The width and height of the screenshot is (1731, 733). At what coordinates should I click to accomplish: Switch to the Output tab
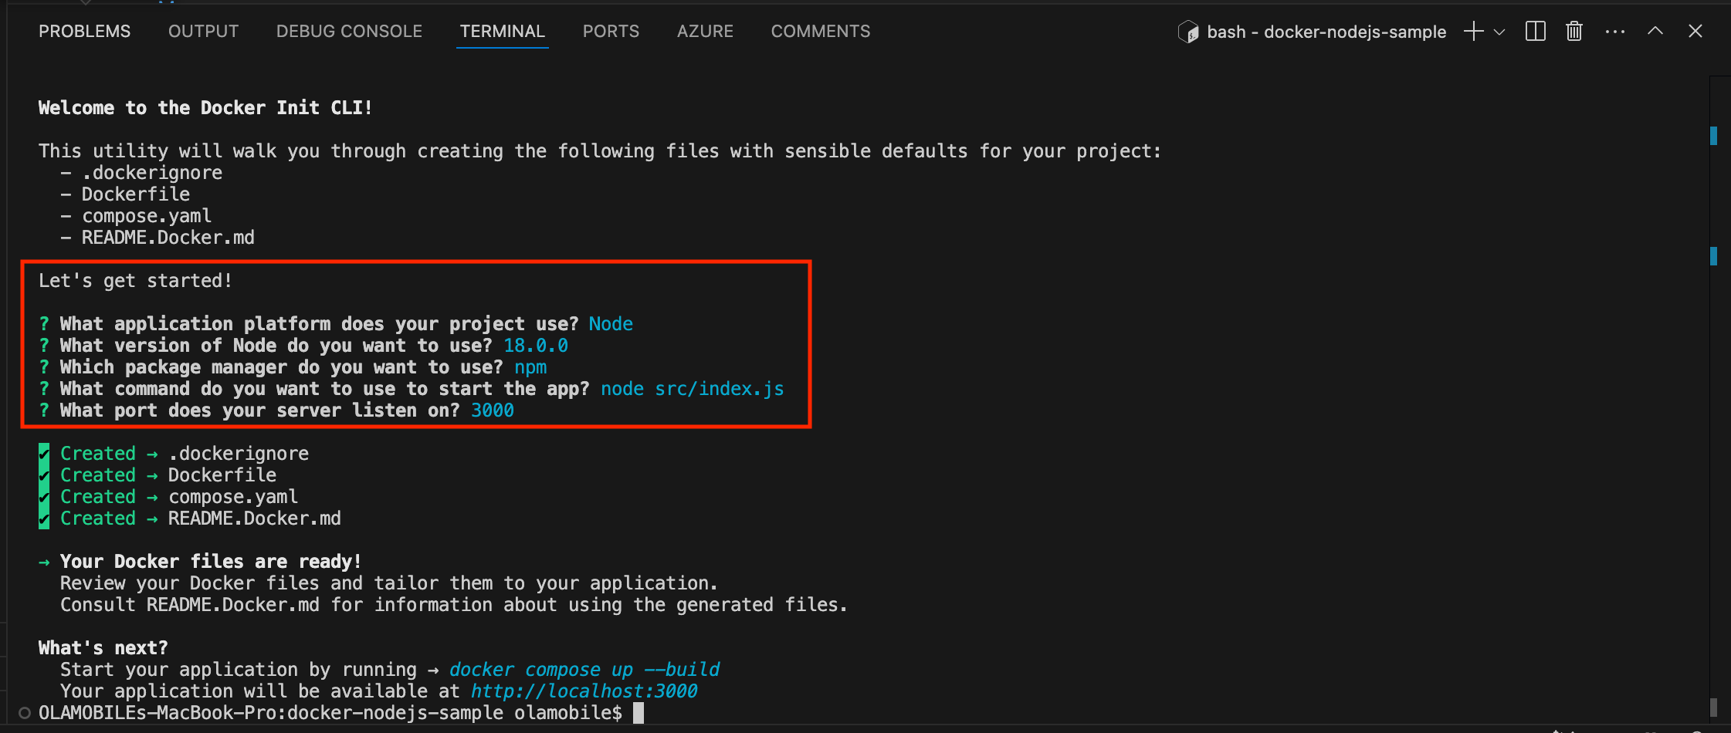[x=204, y=32]
